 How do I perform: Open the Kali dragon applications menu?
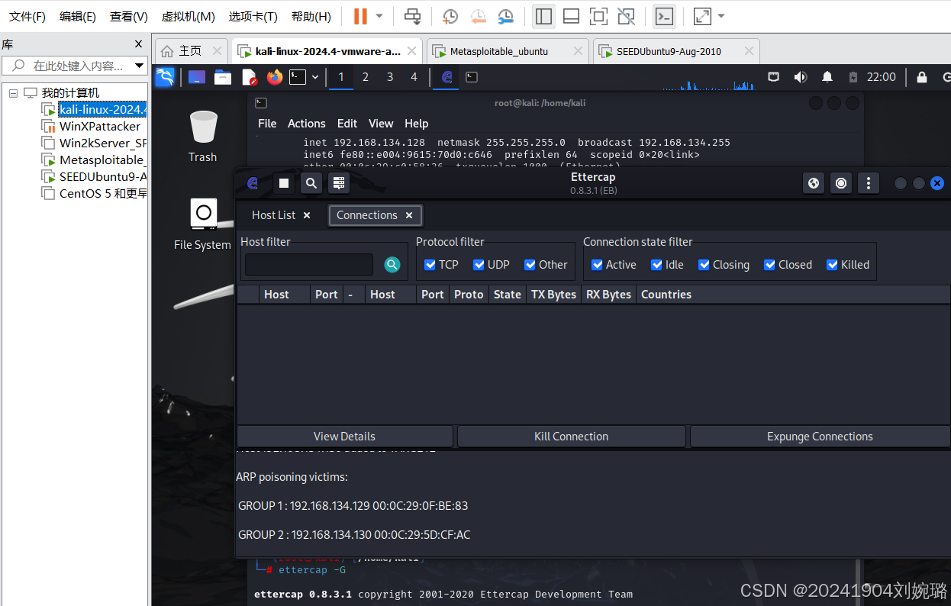(165, 76)
